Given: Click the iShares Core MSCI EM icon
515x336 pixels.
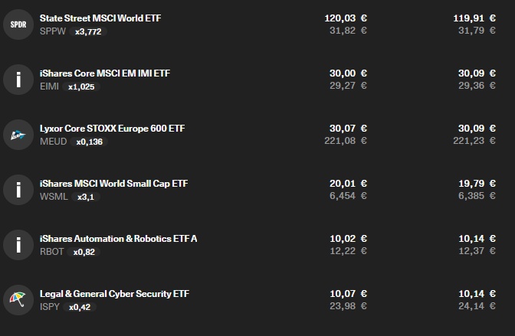Looking at the screenshot, I should click(18, 80).
